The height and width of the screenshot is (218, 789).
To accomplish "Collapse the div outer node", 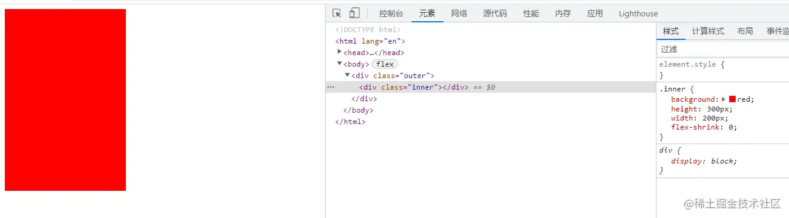I will (348, 75).
